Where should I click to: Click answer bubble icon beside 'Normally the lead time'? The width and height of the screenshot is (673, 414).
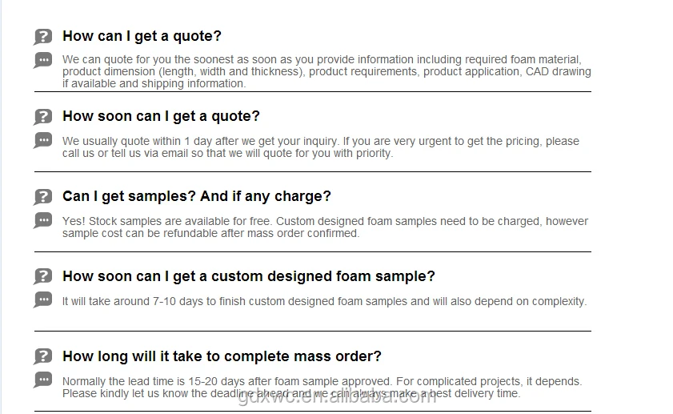[43, 380]
